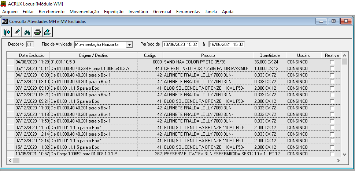Screen dimensions: 355x171
Task: Tick Reativar for row 05/11/2020 15:11
Action: pos(332,68)
